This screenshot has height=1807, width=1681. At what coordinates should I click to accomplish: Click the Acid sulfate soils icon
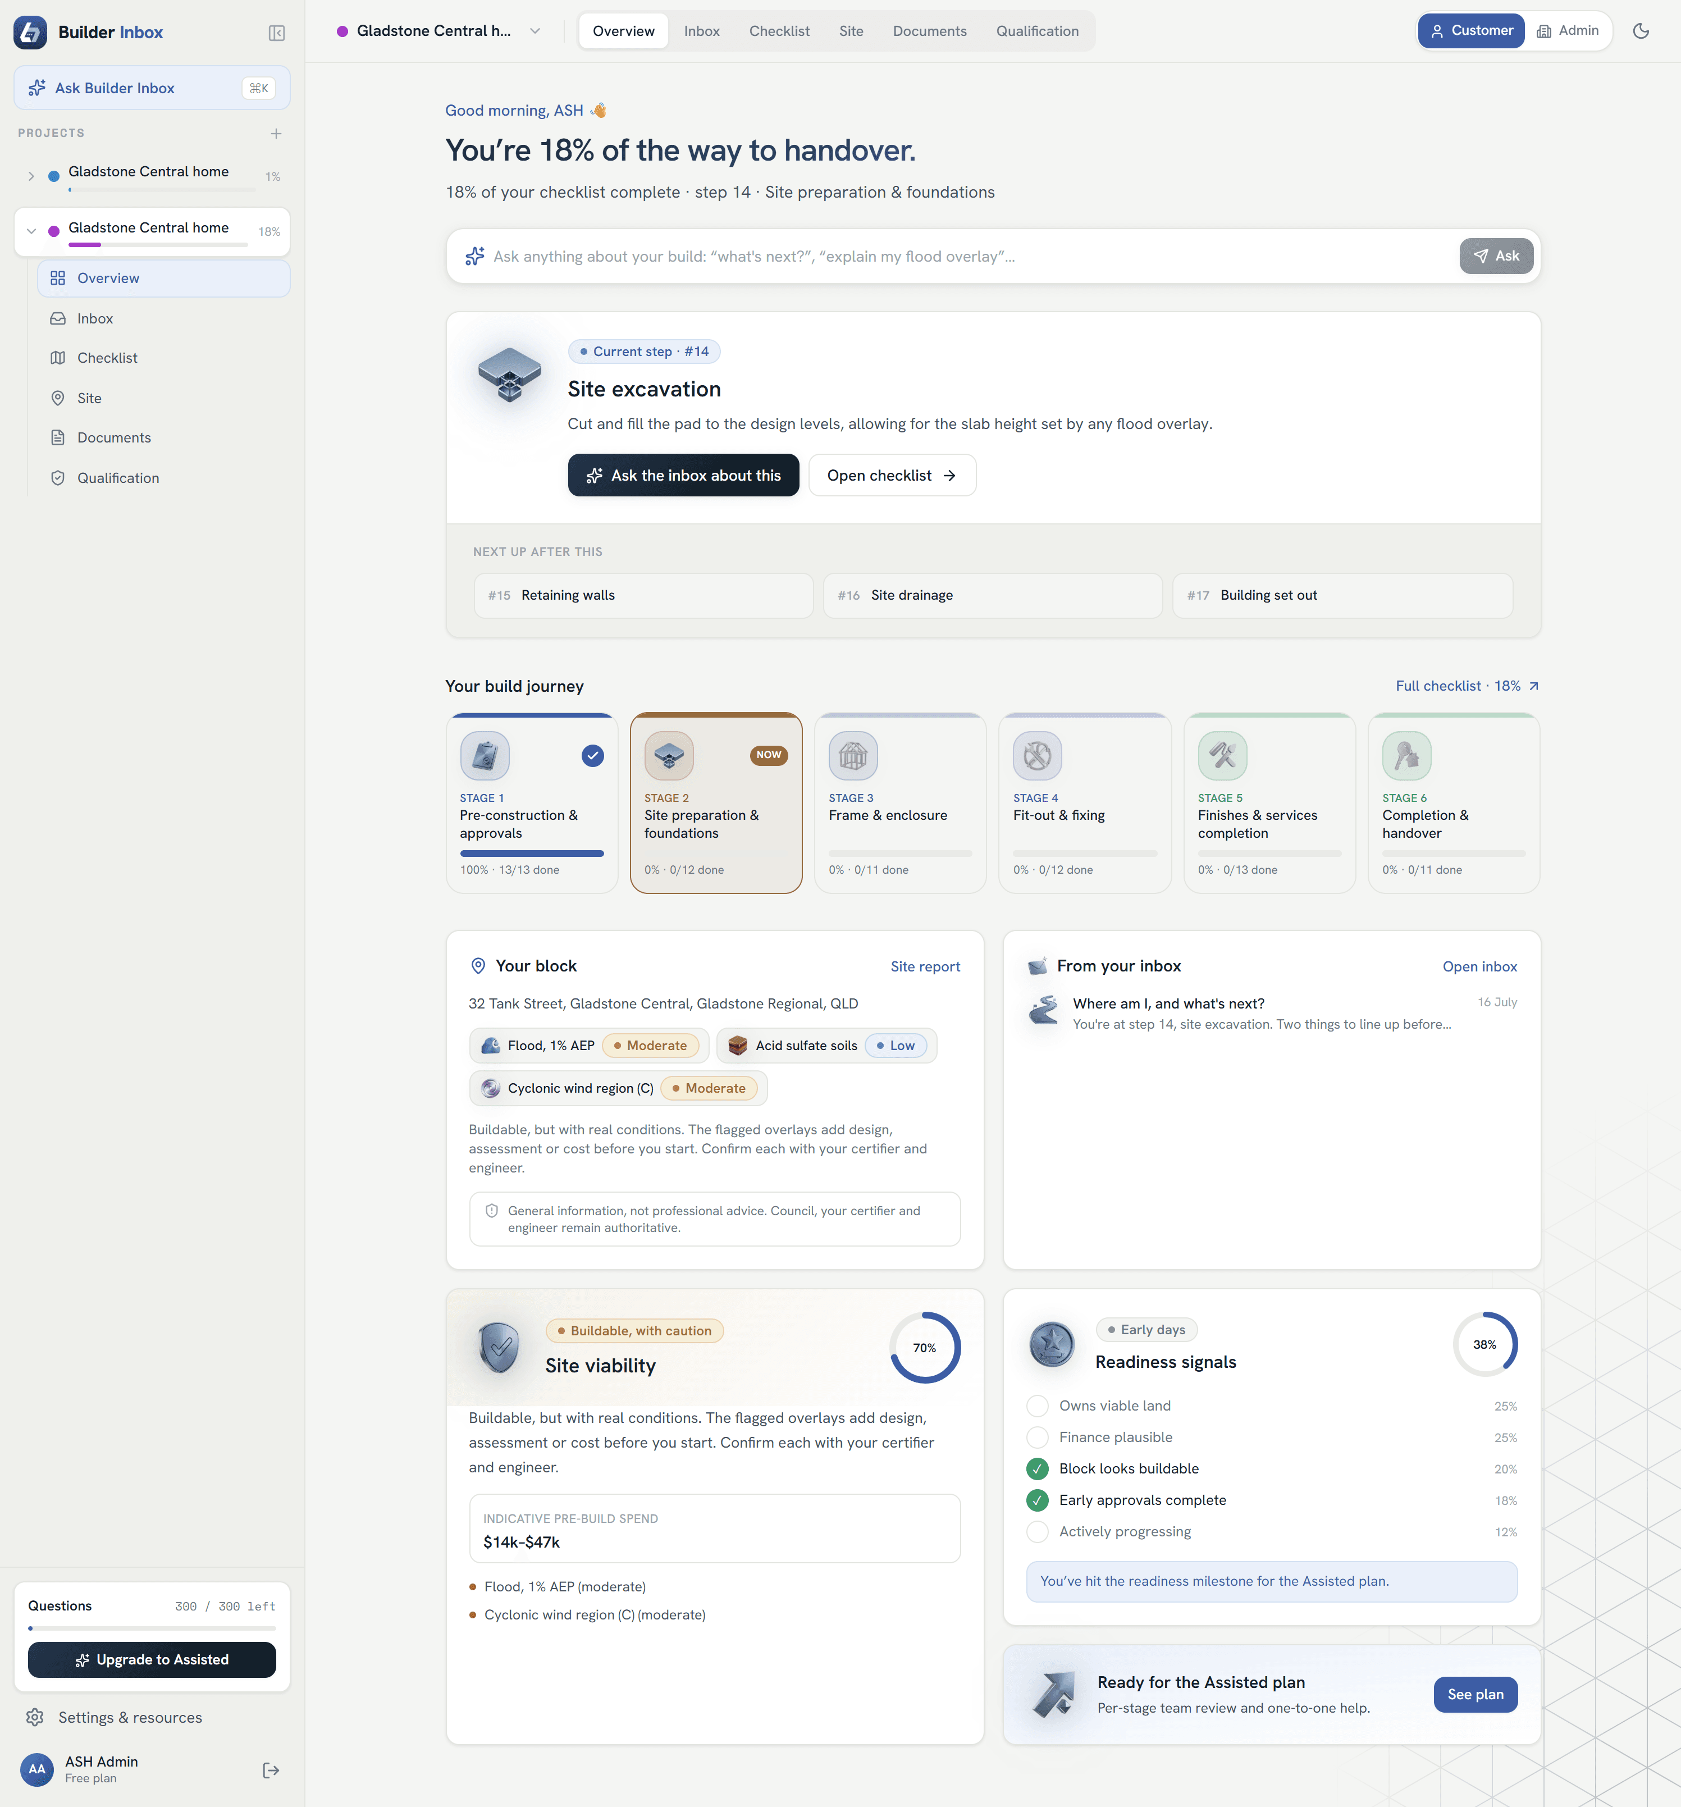(x=738, y=1046)
